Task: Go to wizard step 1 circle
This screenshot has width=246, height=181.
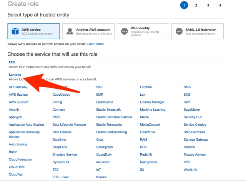Action: (x=184, y=5)
